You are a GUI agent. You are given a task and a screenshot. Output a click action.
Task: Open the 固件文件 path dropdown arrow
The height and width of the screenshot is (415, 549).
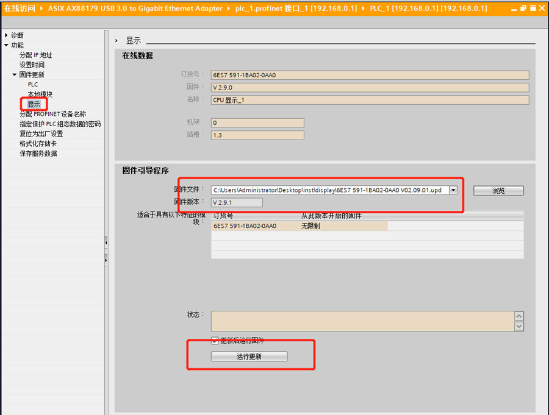coord(453,190)
